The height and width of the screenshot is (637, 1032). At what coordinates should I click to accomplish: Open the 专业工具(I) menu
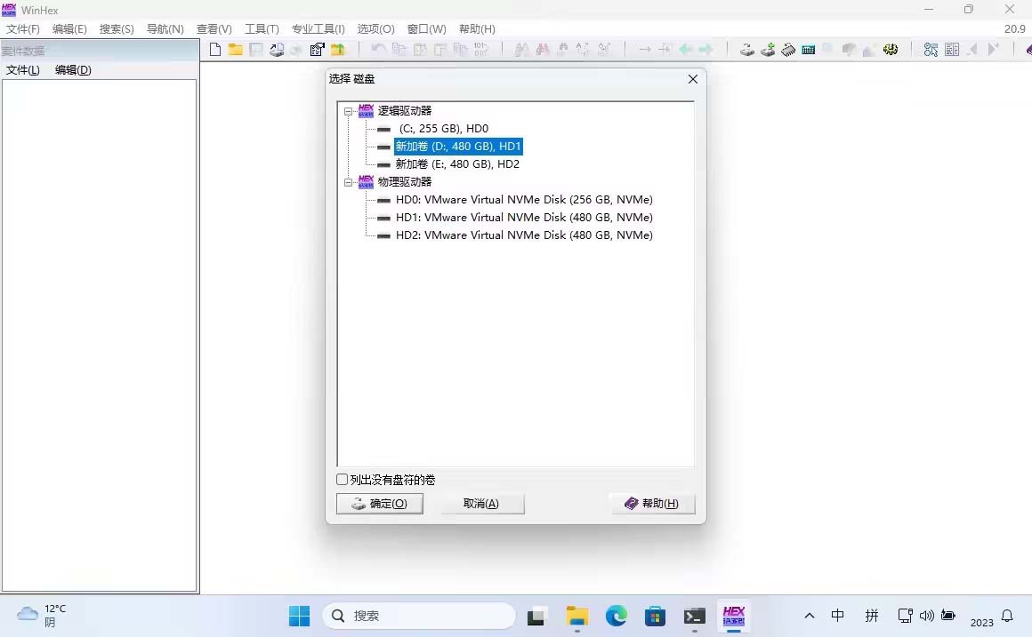pos(318,29)
